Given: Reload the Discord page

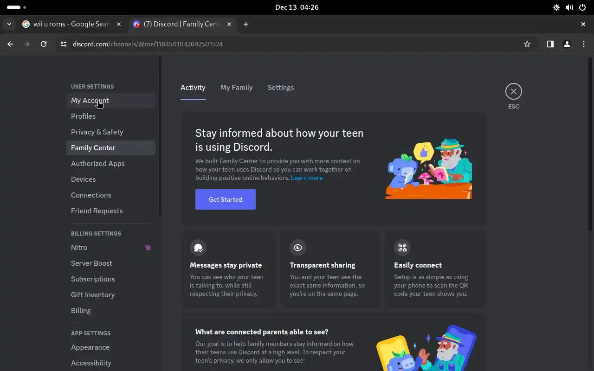Looking at the screenshot, I should [44, 44].
